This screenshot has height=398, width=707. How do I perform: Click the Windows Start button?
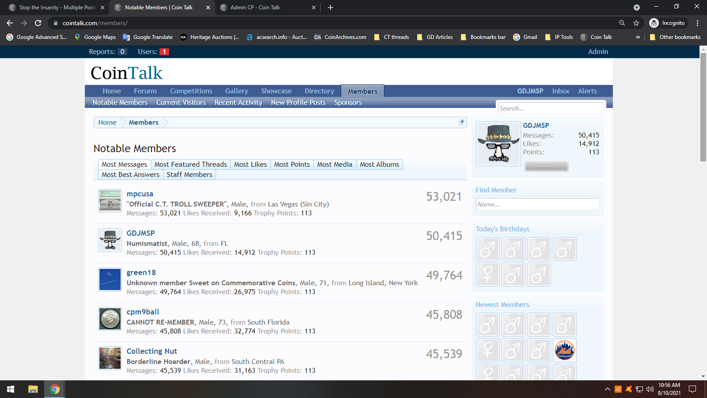tap(11, 389)
